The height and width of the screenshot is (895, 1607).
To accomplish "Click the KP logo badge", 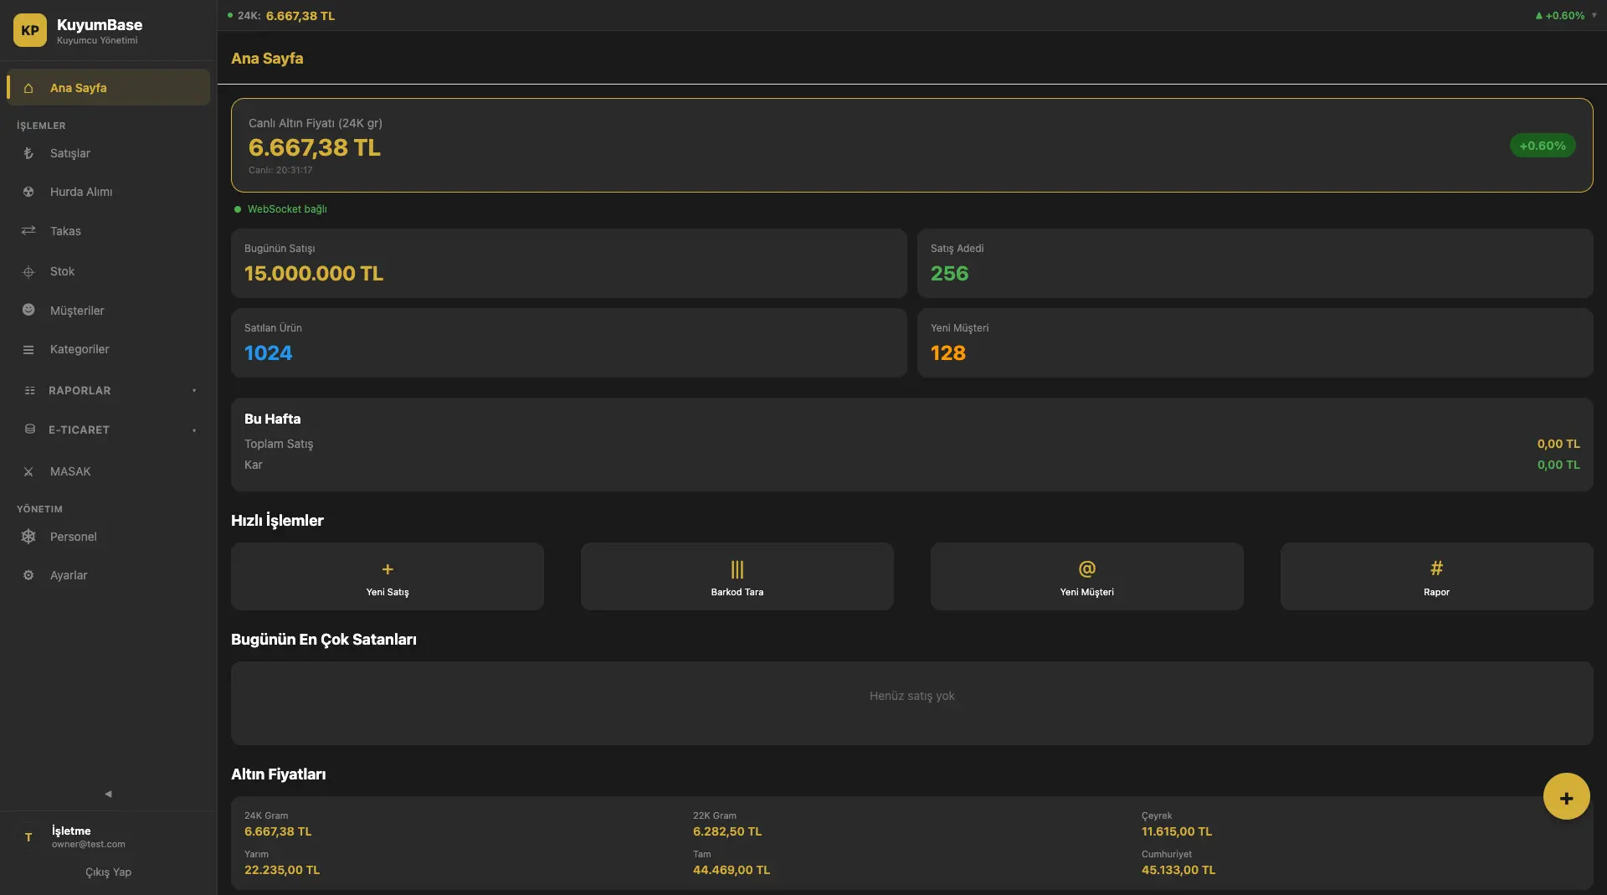I will click(30, 30).
